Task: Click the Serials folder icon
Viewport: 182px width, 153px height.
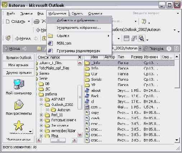Action: tap(87, 80)
